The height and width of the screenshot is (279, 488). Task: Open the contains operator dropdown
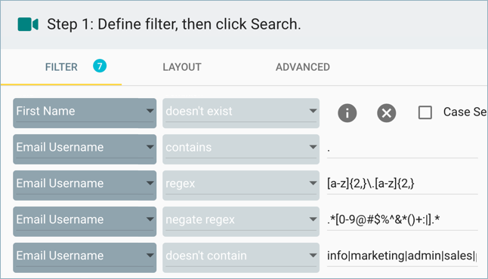(x=241, y=149)
